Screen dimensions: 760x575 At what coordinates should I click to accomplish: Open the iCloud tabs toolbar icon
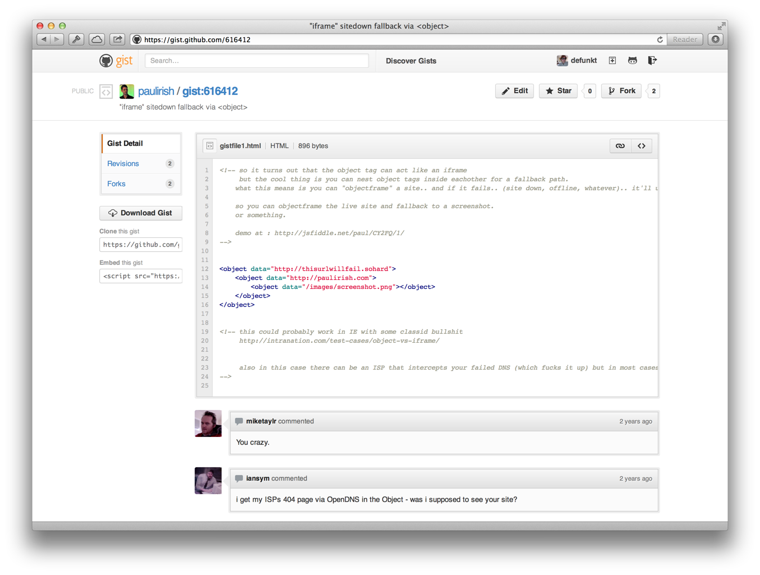coord(97,39)
